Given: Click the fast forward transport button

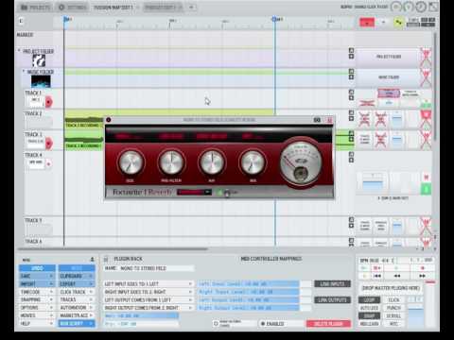Looking at the screenshot, I should point(422,276).
